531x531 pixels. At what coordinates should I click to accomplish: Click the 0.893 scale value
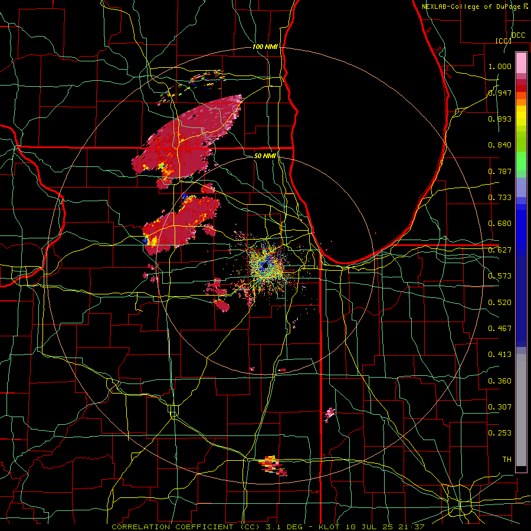coord(500,119)
